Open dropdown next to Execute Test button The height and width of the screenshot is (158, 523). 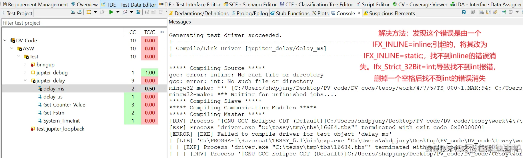click(118, 12)
